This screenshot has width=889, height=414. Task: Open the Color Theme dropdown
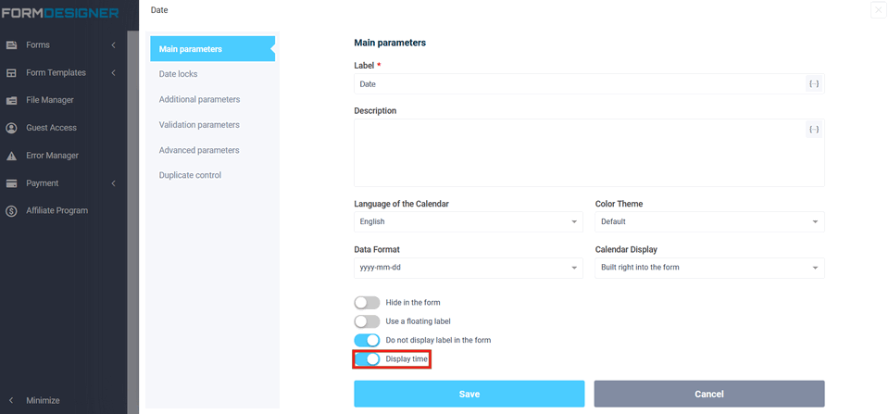coord(709,222)
